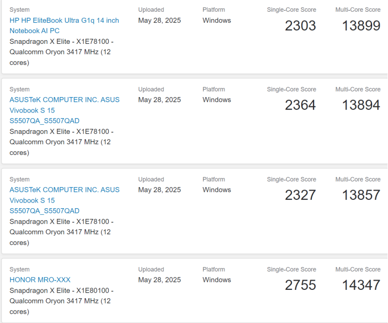Open ASUS Vivobook link with 13857 multi-core score
The width and height of the screenshot is (388, 323).
coord(64,200)
